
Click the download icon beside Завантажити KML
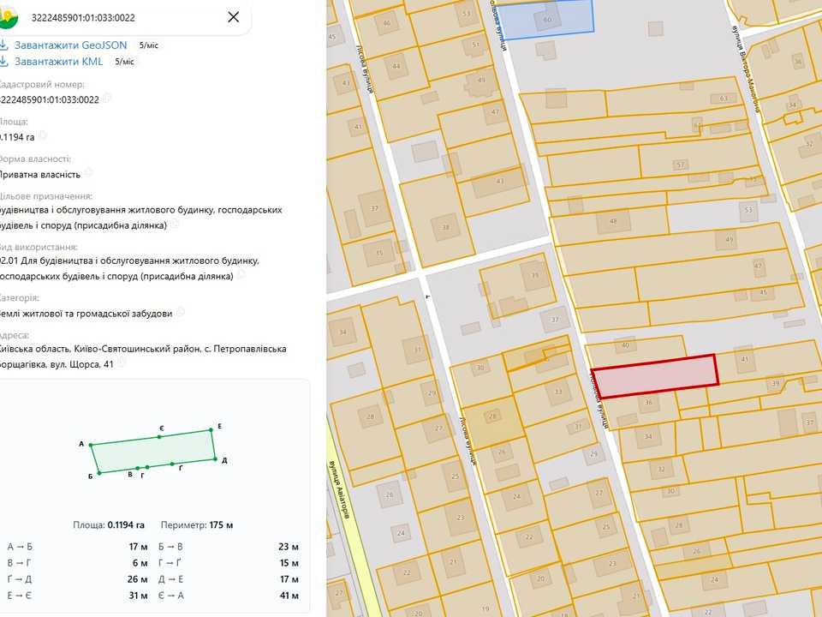point(3,62)
